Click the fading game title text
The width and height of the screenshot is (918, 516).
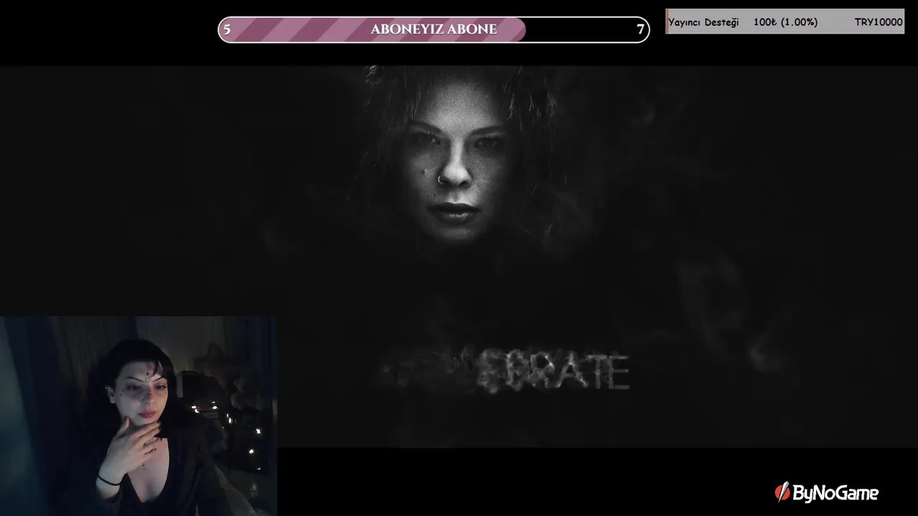coord(506,371)
